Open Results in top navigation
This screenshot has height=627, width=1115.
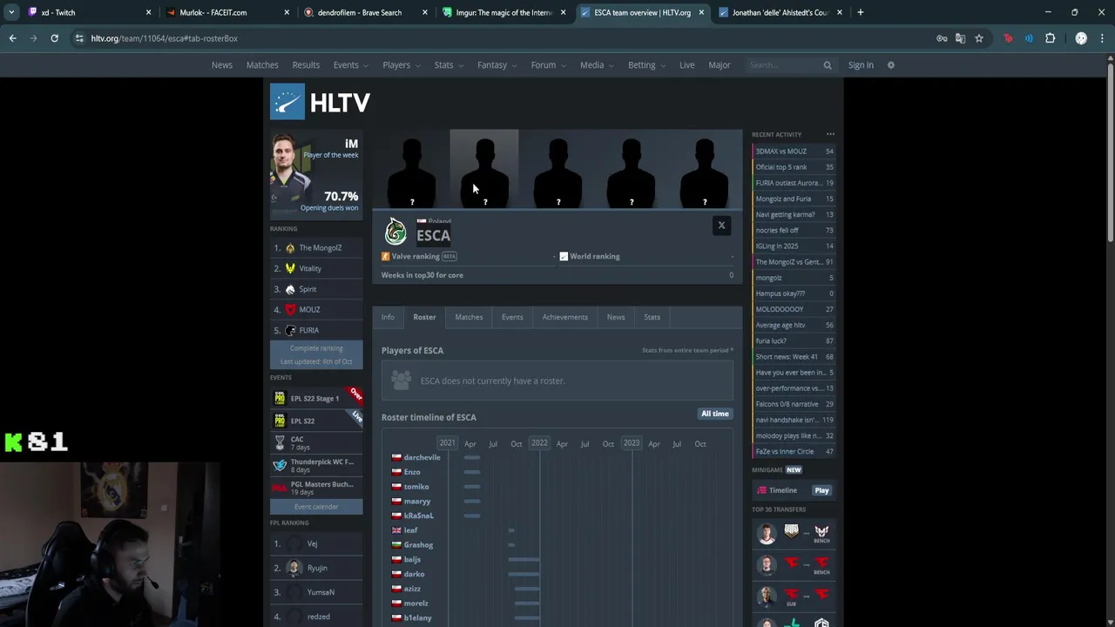click(x=306, y=65)
